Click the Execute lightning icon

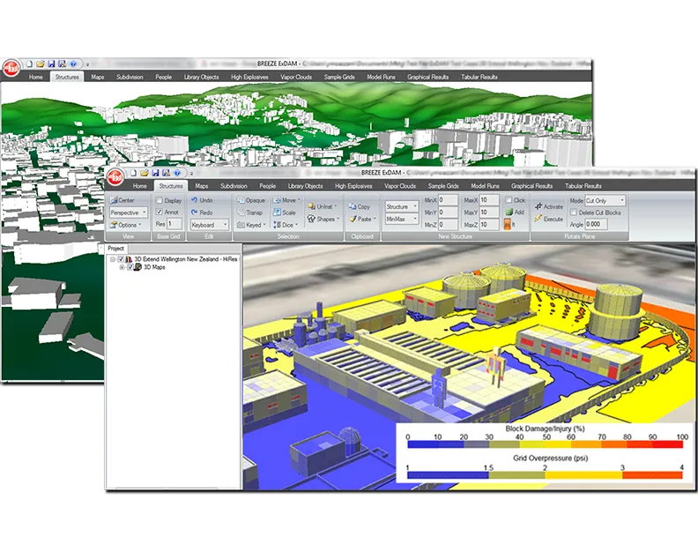538,219
